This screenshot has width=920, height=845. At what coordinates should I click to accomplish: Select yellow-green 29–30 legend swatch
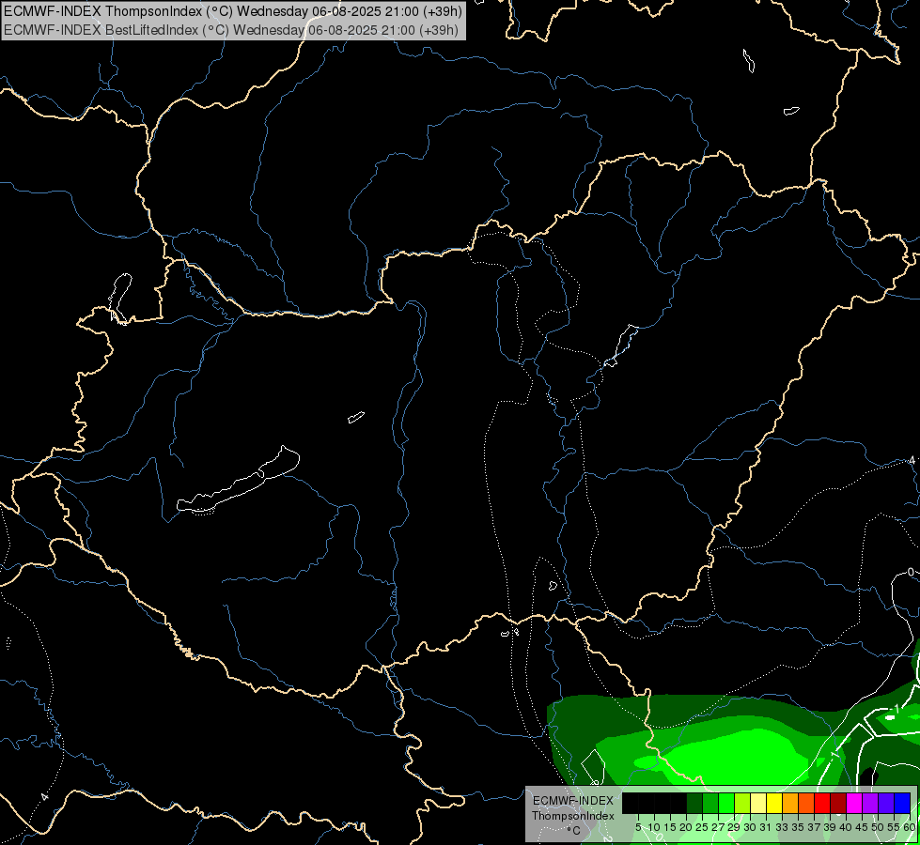pos(742,803)
